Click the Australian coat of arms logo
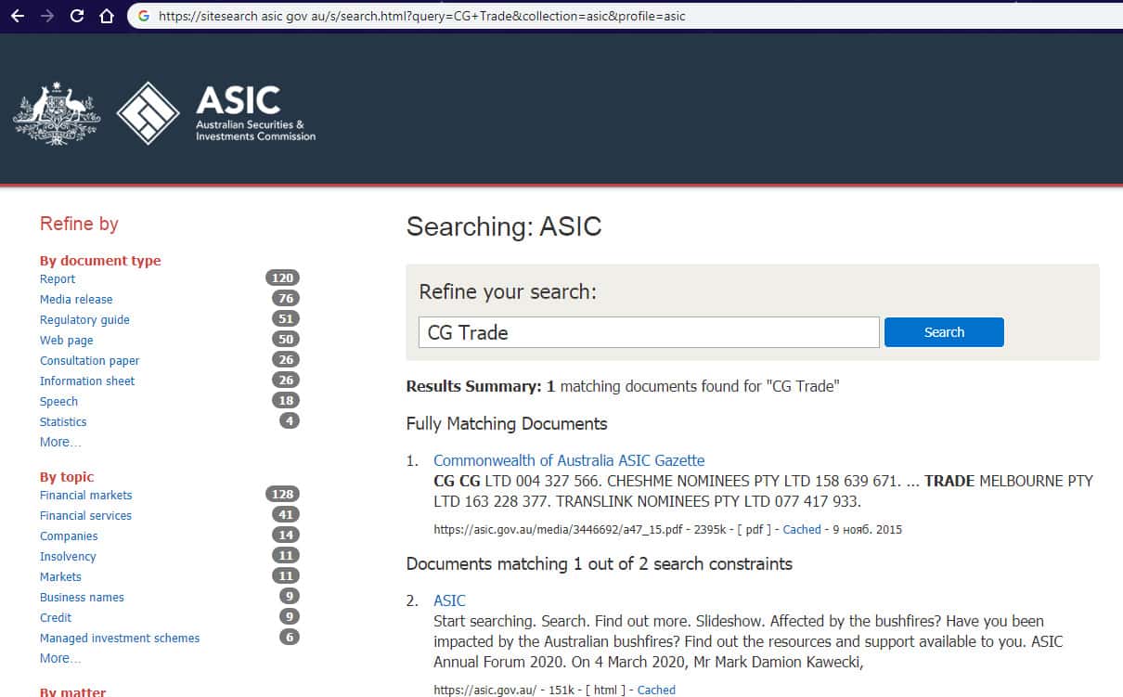This screenshot has height=697, width=1123. (x=56, y=112)
